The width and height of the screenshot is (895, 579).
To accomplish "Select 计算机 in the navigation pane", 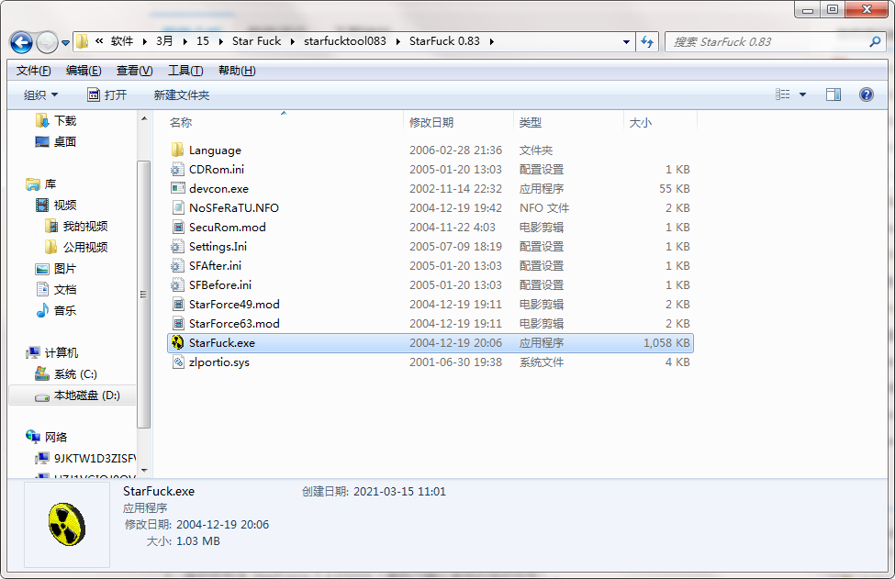I will point(52,353).
